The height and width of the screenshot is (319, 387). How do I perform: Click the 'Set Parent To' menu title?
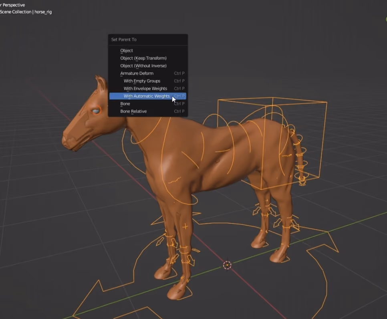124,40
